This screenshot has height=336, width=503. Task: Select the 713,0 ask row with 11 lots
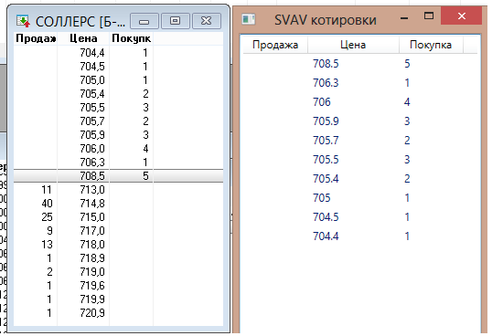click(118, 190)
